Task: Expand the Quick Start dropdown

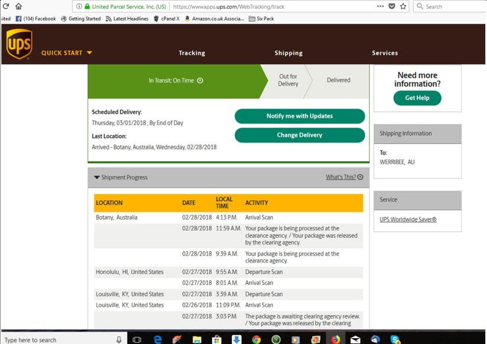Action: coord(67,53)
